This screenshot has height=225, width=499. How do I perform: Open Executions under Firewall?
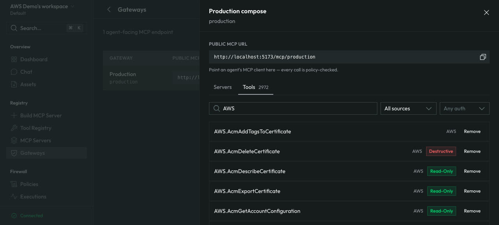point(46,197)
